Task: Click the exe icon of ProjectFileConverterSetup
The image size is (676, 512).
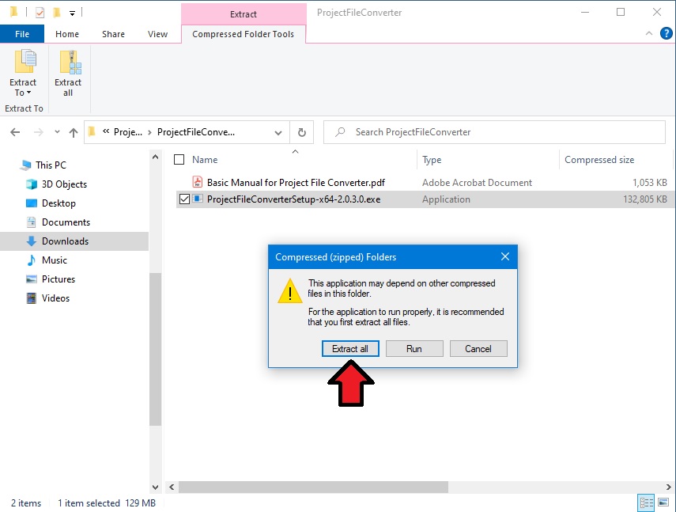Action: [x=198, y=199]
